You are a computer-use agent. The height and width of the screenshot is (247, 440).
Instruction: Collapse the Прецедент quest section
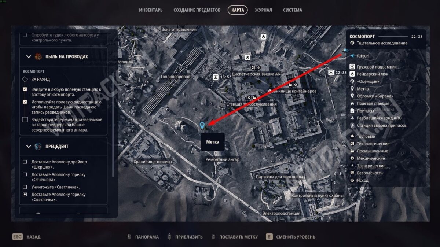29,147
